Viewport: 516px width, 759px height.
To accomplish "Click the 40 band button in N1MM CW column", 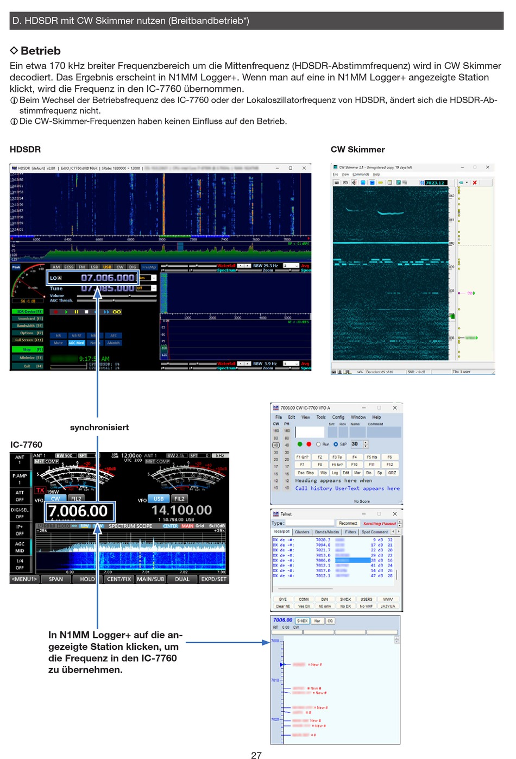I will click(x=276, y=445).
